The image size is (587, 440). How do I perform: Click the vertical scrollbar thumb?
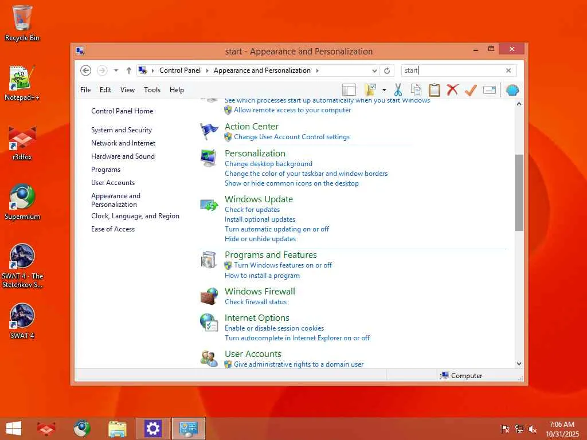click(x=519, y=192)
